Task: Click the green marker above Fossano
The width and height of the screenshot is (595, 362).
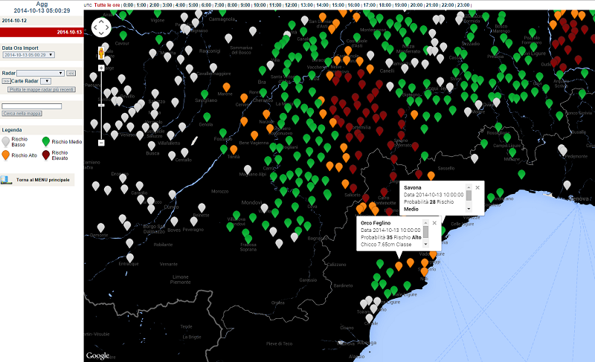Action: coord(223,132)
